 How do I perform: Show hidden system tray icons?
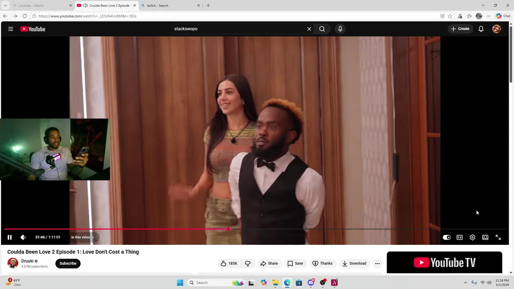pyautogui.click(x=465, y=283)
